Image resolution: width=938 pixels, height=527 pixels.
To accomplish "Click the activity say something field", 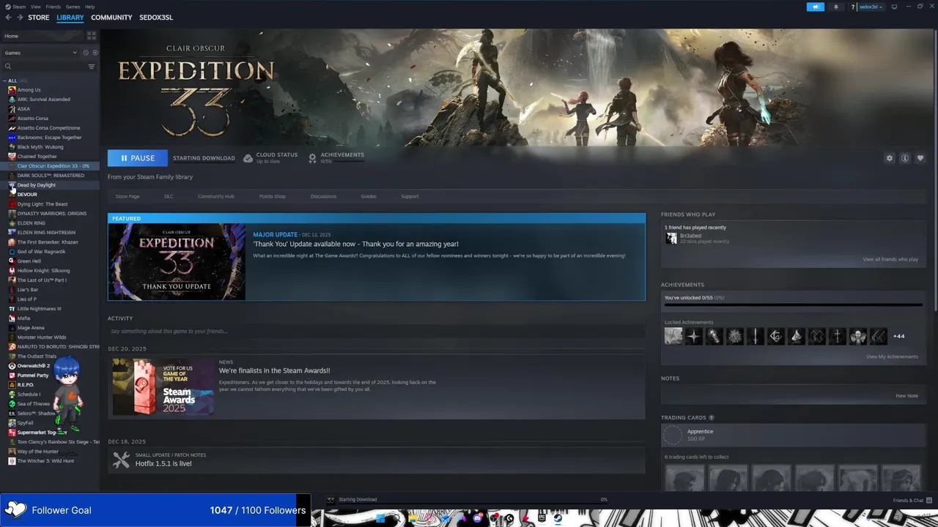I will point(377,331).
